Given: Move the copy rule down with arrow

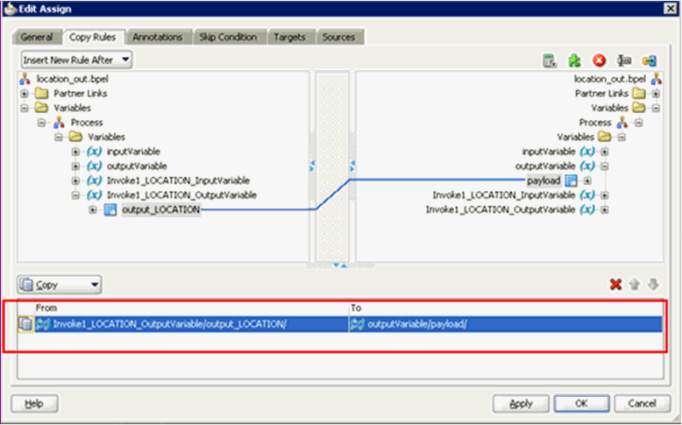Looking at the screenshot, I should (x=653, y=285).
